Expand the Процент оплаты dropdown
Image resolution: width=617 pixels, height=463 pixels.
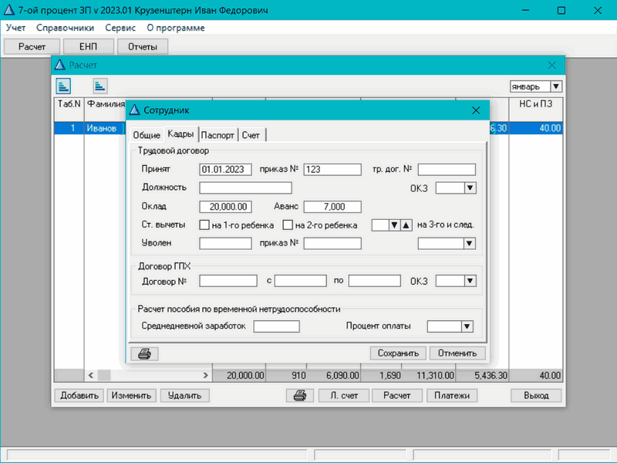pyautogui.click(x=466, y=326)
